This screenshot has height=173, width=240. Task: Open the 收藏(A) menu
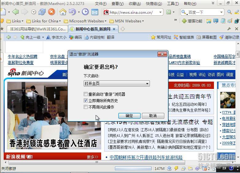(x=135, y=3)
